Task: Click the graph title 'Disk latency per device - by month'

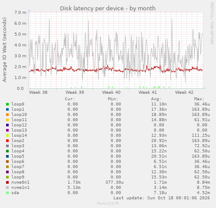Action: coord(108,8)
